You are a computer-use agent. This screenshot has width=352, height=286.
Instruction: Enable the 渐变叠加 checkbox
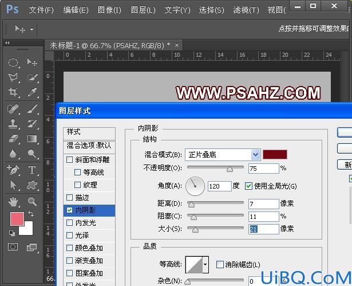click(70, 260)
